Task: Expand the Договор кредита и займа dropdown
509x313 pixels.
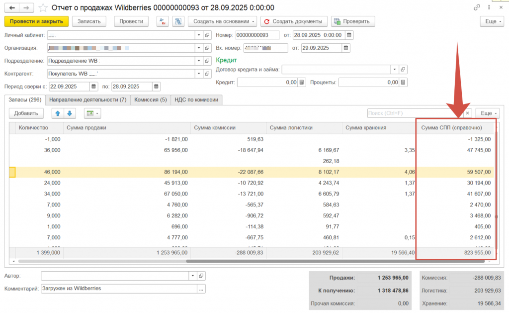Action: tap(395, 70)
